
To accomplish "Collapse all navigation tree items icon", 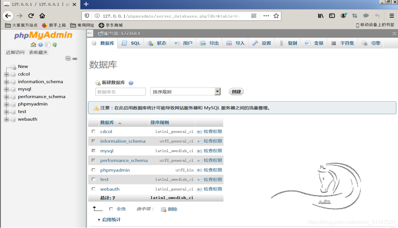I will tap(68, 59).
